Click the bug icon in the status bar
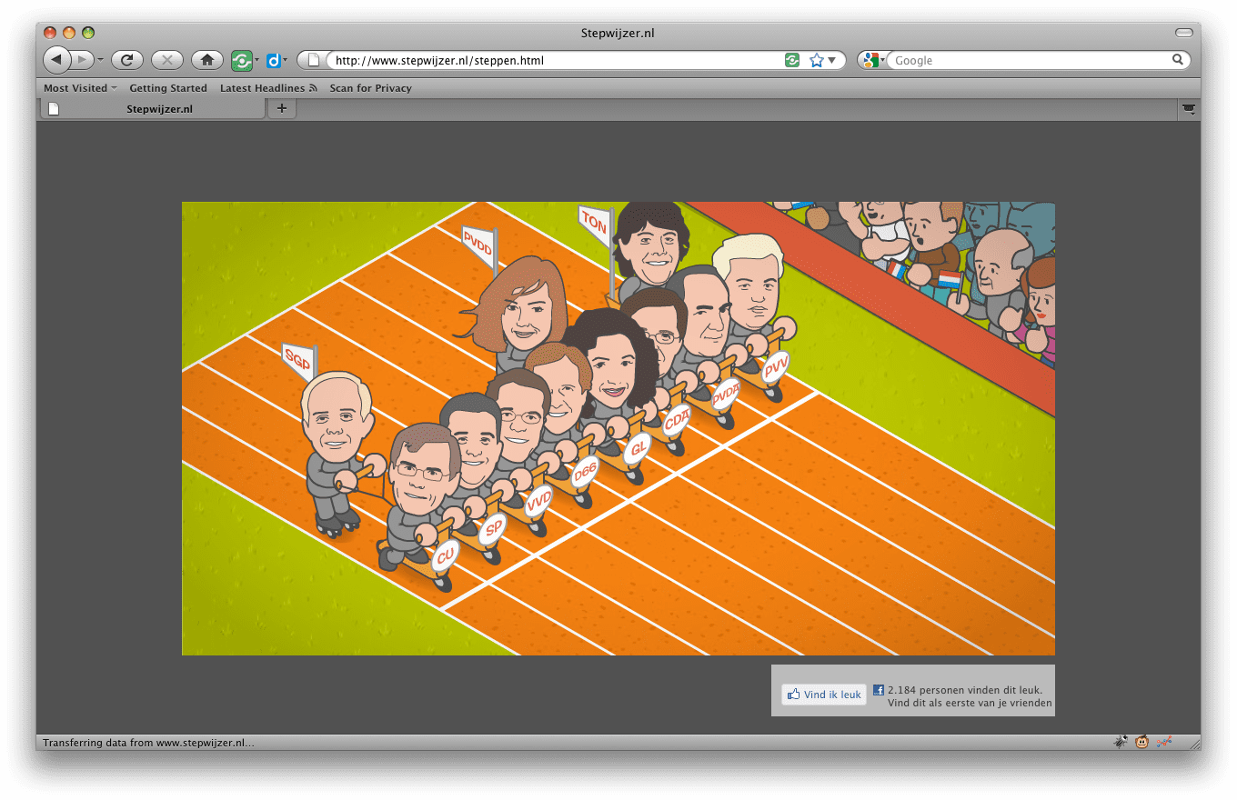The image size is (1237, 800). 1120,742
